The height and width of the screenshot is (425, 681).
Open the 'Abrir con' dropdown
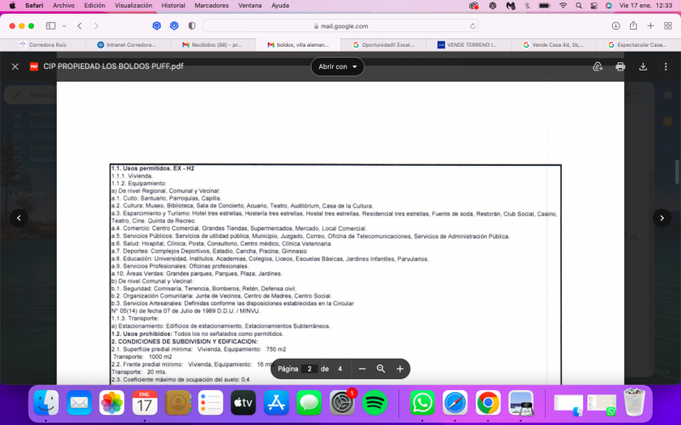click(337, 66)
